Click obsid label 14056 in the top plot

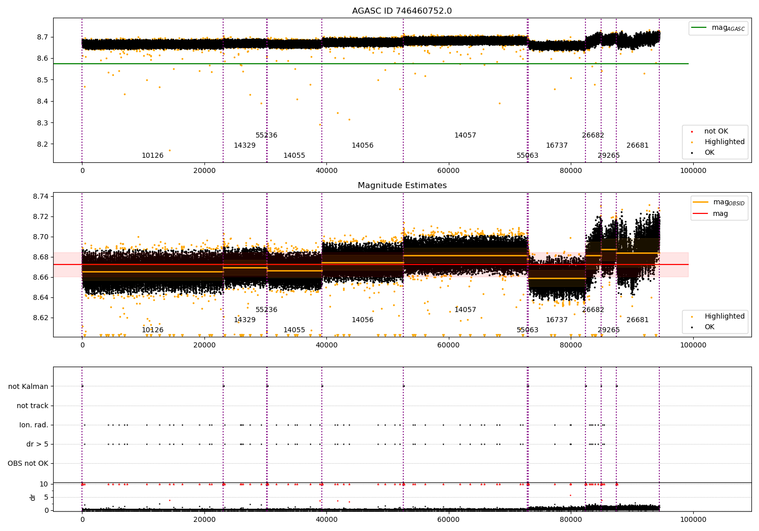pyautogui.click(x=362, y=146)
